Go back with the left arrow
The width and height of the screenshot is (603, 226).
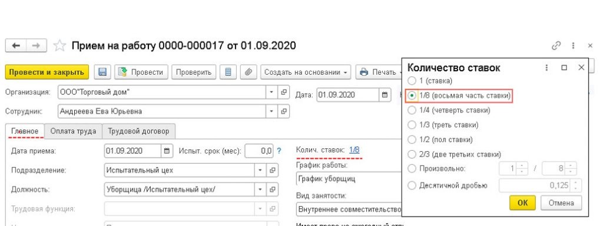click(16, 46)
